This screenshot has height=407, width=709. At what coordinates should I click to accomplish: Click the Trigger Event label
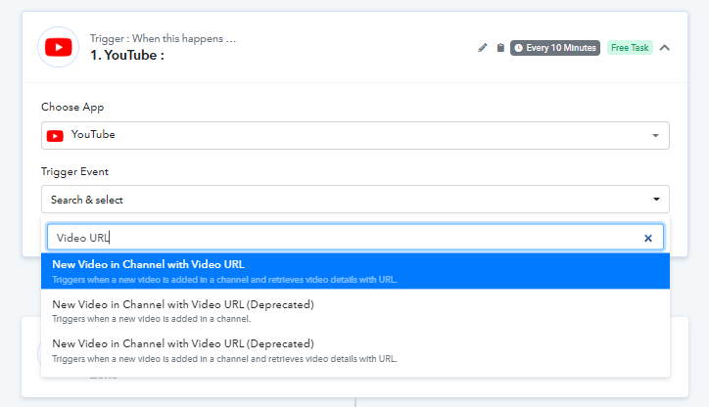(x=74, y=171)
